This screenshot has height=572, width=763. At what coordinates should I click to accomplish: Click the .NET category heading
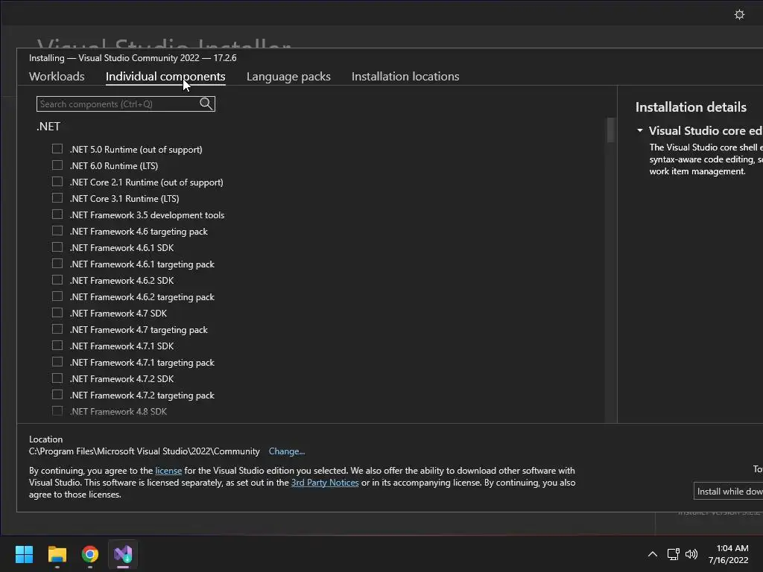coord(48,127)
